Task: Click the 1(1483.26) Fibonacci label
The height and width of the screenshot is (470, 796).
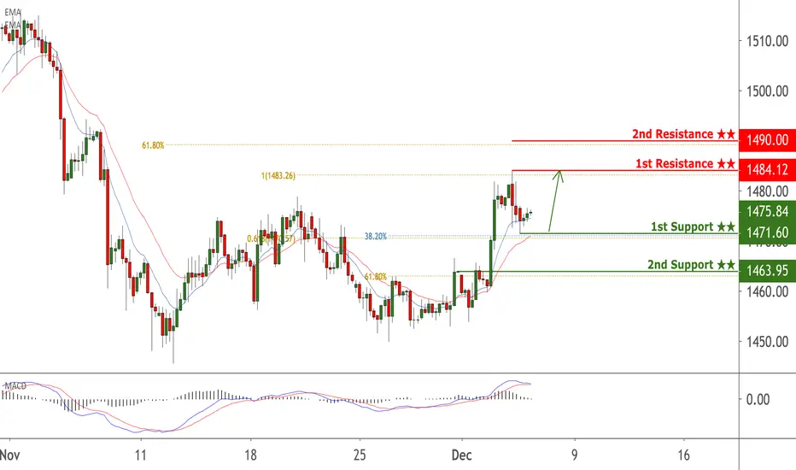Action: click(x=278, y=176)
